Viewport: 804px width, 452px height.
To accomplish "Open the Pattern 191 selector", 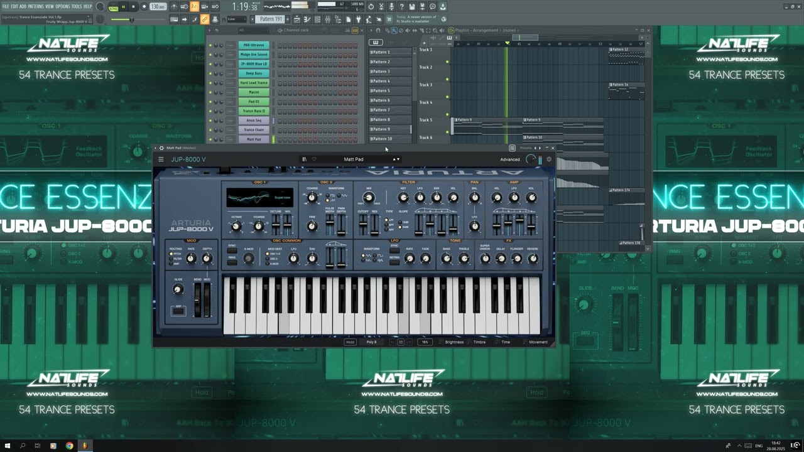I will pyautogui.click(x=269, y=19).
